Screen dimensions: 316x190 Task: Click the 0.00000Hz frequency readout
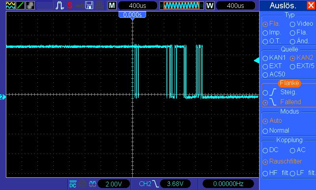click(228, 184)
